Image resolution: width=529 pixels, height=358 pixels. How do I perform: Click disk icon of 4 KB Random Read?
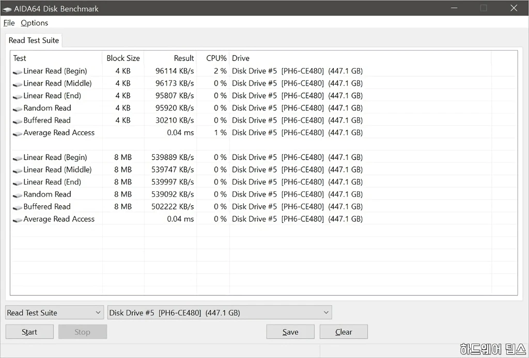point(18,109)
